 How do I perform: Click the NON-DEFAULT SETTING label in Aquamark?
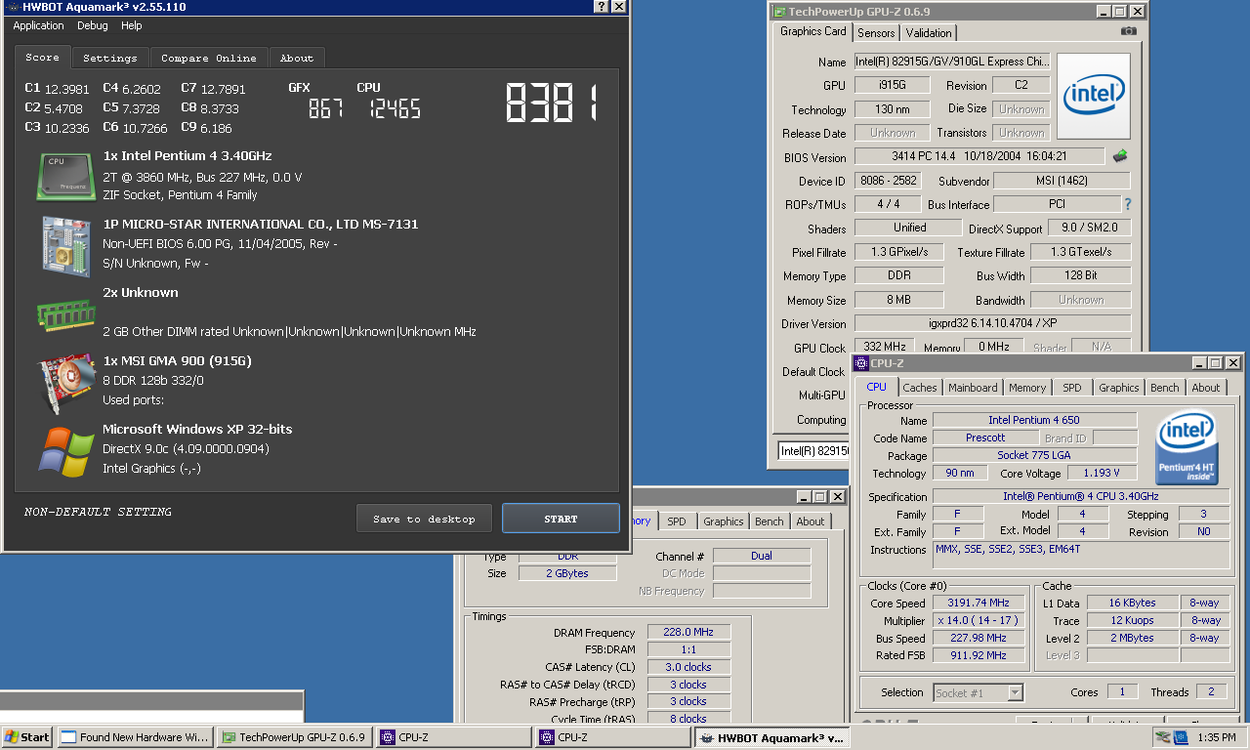[98, 512]
